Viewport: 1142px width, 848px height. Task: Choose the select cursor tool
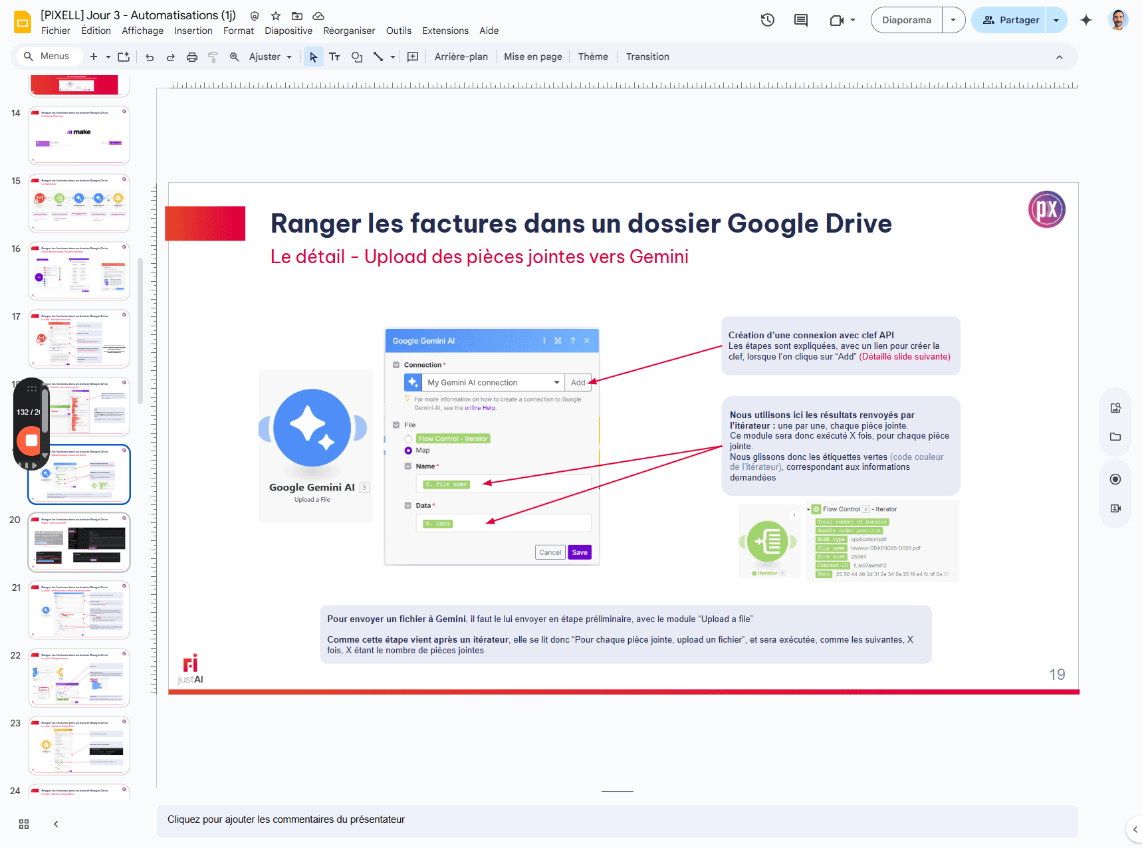[x=313, y=57]
